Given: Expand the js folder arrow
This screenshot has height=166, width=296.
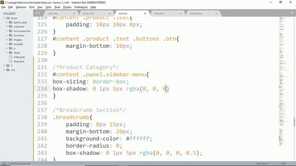Looking at the screenshot, I should point(7,48).
